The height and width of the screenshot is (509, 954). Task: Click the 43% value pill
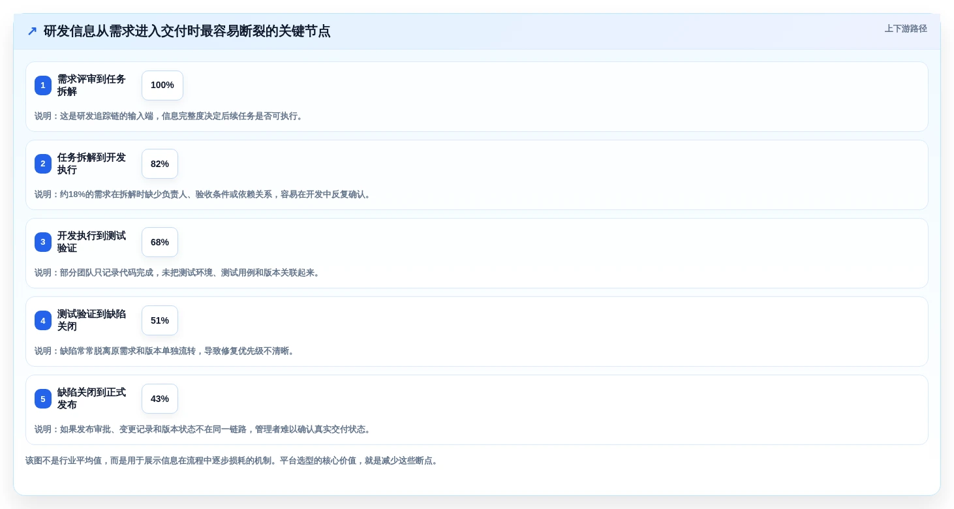(160, 399)
